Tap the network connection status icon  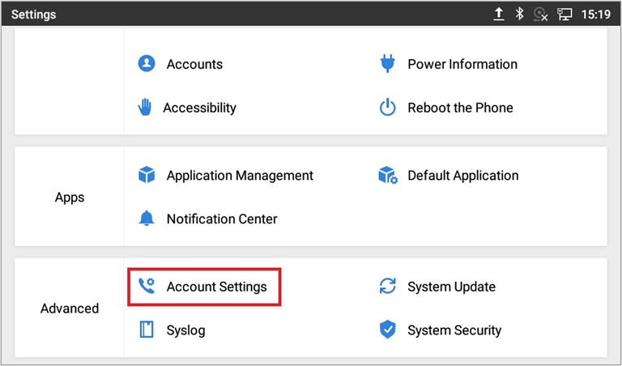pyautogui.click(x=564, y=15)
